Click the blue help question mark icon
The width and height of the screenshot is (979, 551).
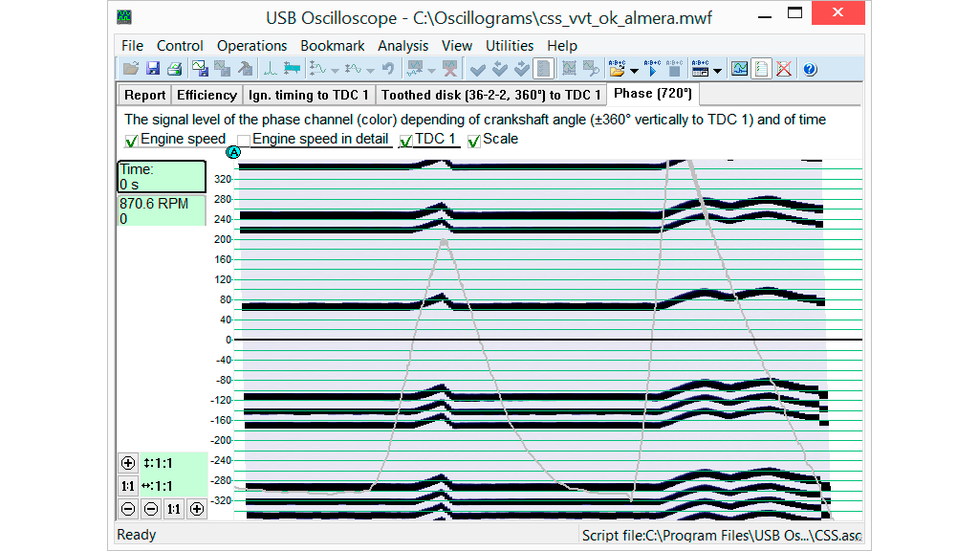coord(810,69)
